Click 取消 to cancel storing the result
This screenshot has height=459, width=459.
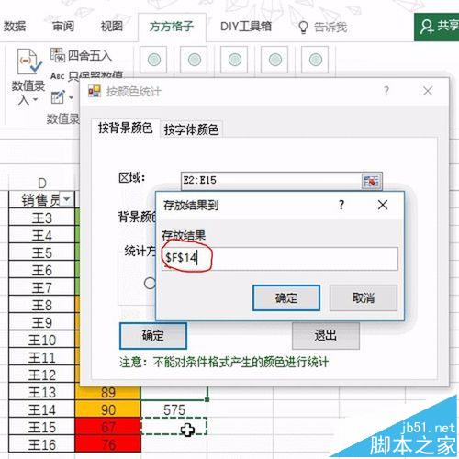coord(364,297)
